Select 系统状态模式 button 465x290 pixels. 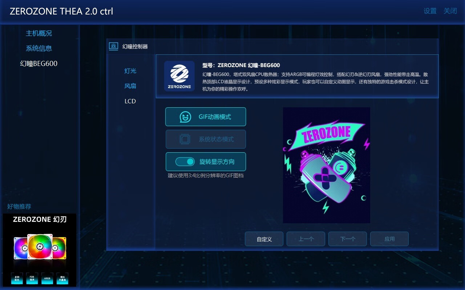pos(206,139)
